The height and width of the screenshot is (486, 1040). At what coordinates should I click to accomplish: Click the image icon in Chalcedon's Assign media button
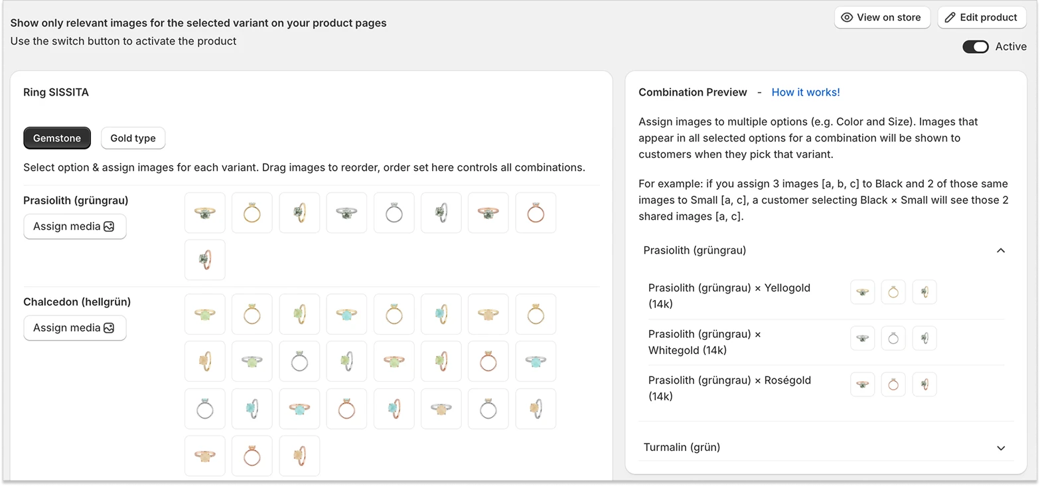[x=110, y=328]
